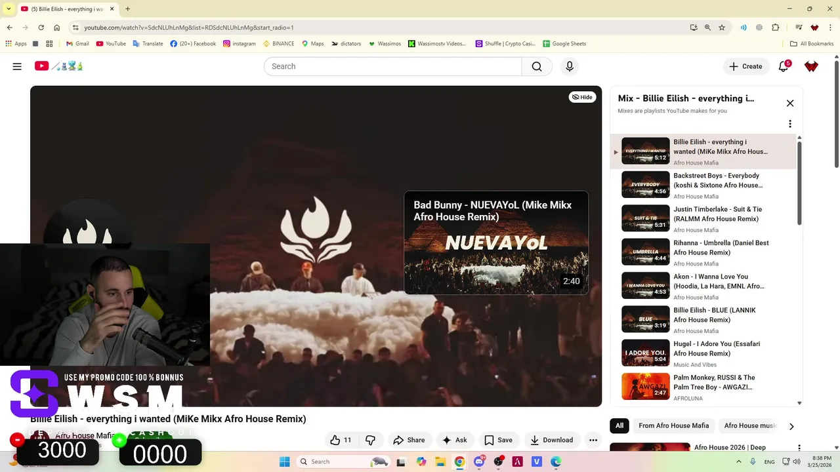Open Chrome tab search dropdown
Screen dimensions: 840x472
point(9,9)
